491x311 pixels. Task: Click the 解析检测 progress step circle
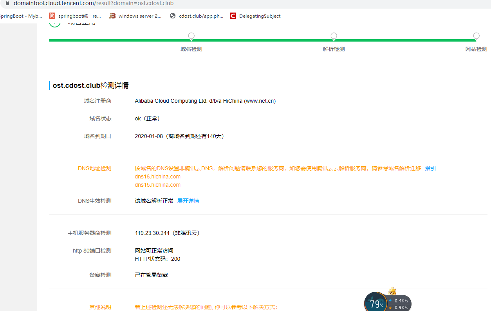334,36
